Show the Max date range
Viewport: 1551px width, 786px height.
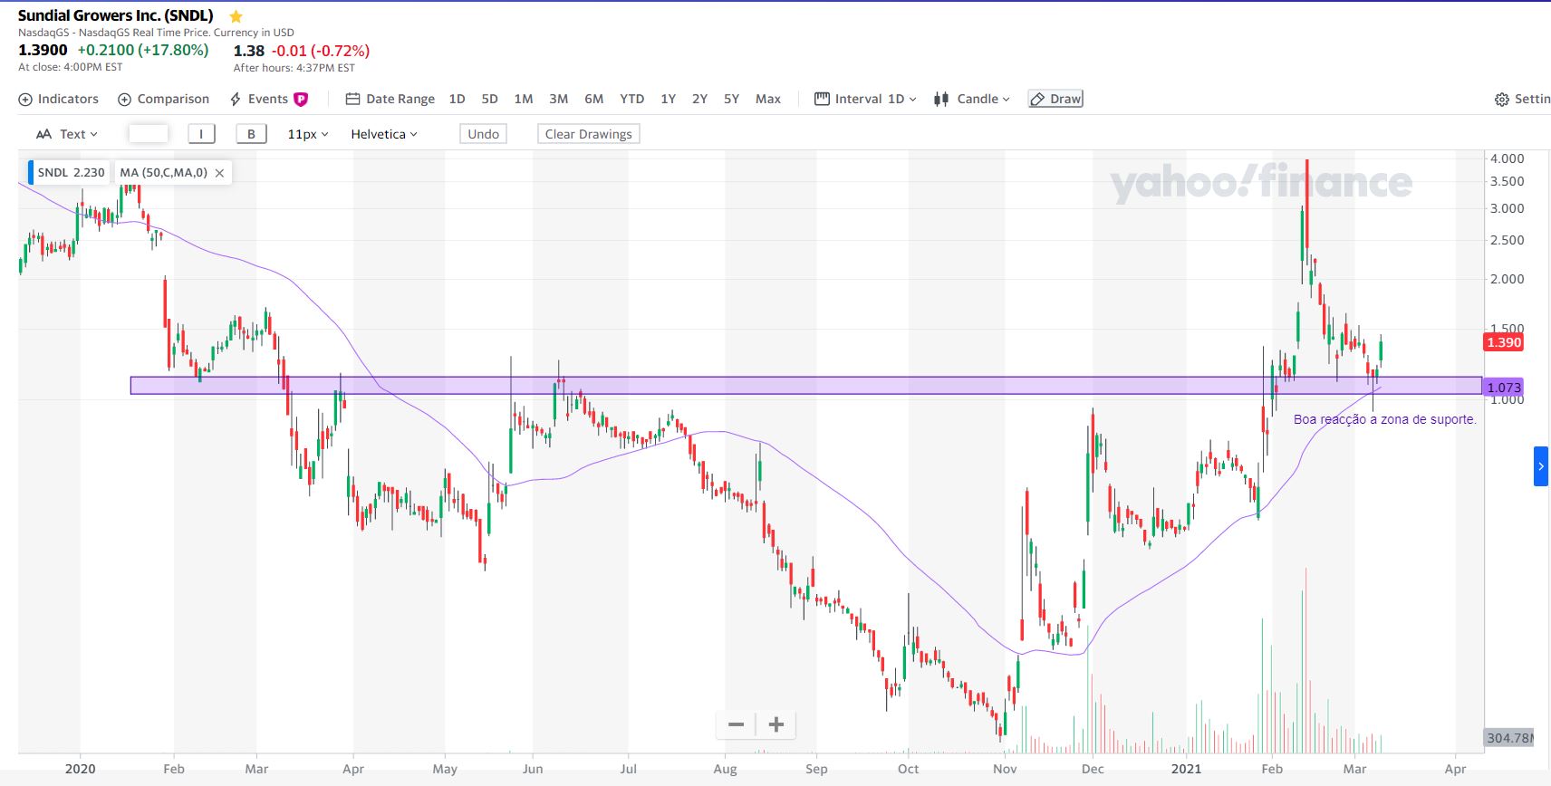[x=768, y=99]
